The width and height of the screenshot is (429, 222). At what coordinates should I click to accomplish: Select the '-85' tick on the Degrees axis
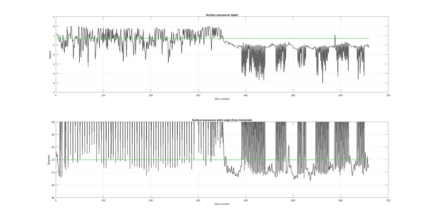click(x=53, y=197)
